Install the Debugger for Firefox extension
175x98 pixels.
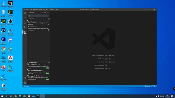[47, 79]
